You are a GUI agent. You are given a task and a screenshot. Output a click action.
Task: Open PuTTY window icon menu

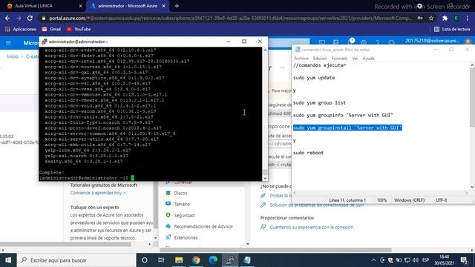[45, 42]
